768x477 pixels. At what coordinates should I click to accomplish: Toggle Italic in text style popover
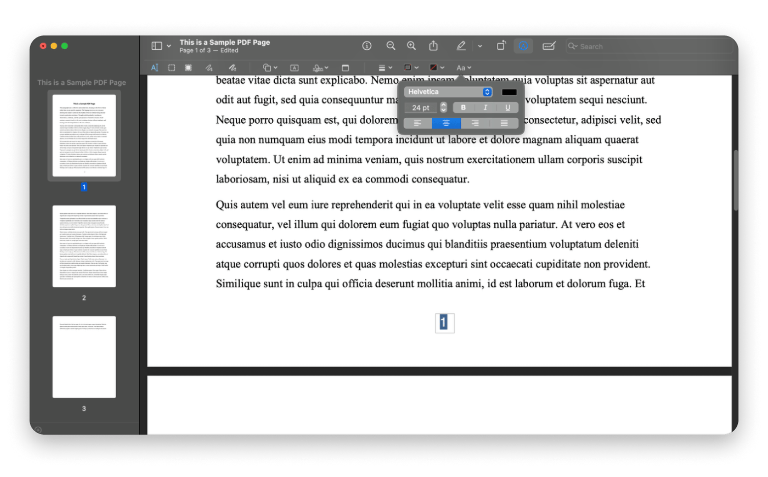485,107
